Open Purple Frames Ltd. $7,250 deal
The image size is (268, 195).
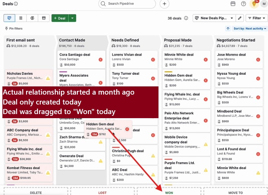187,170
